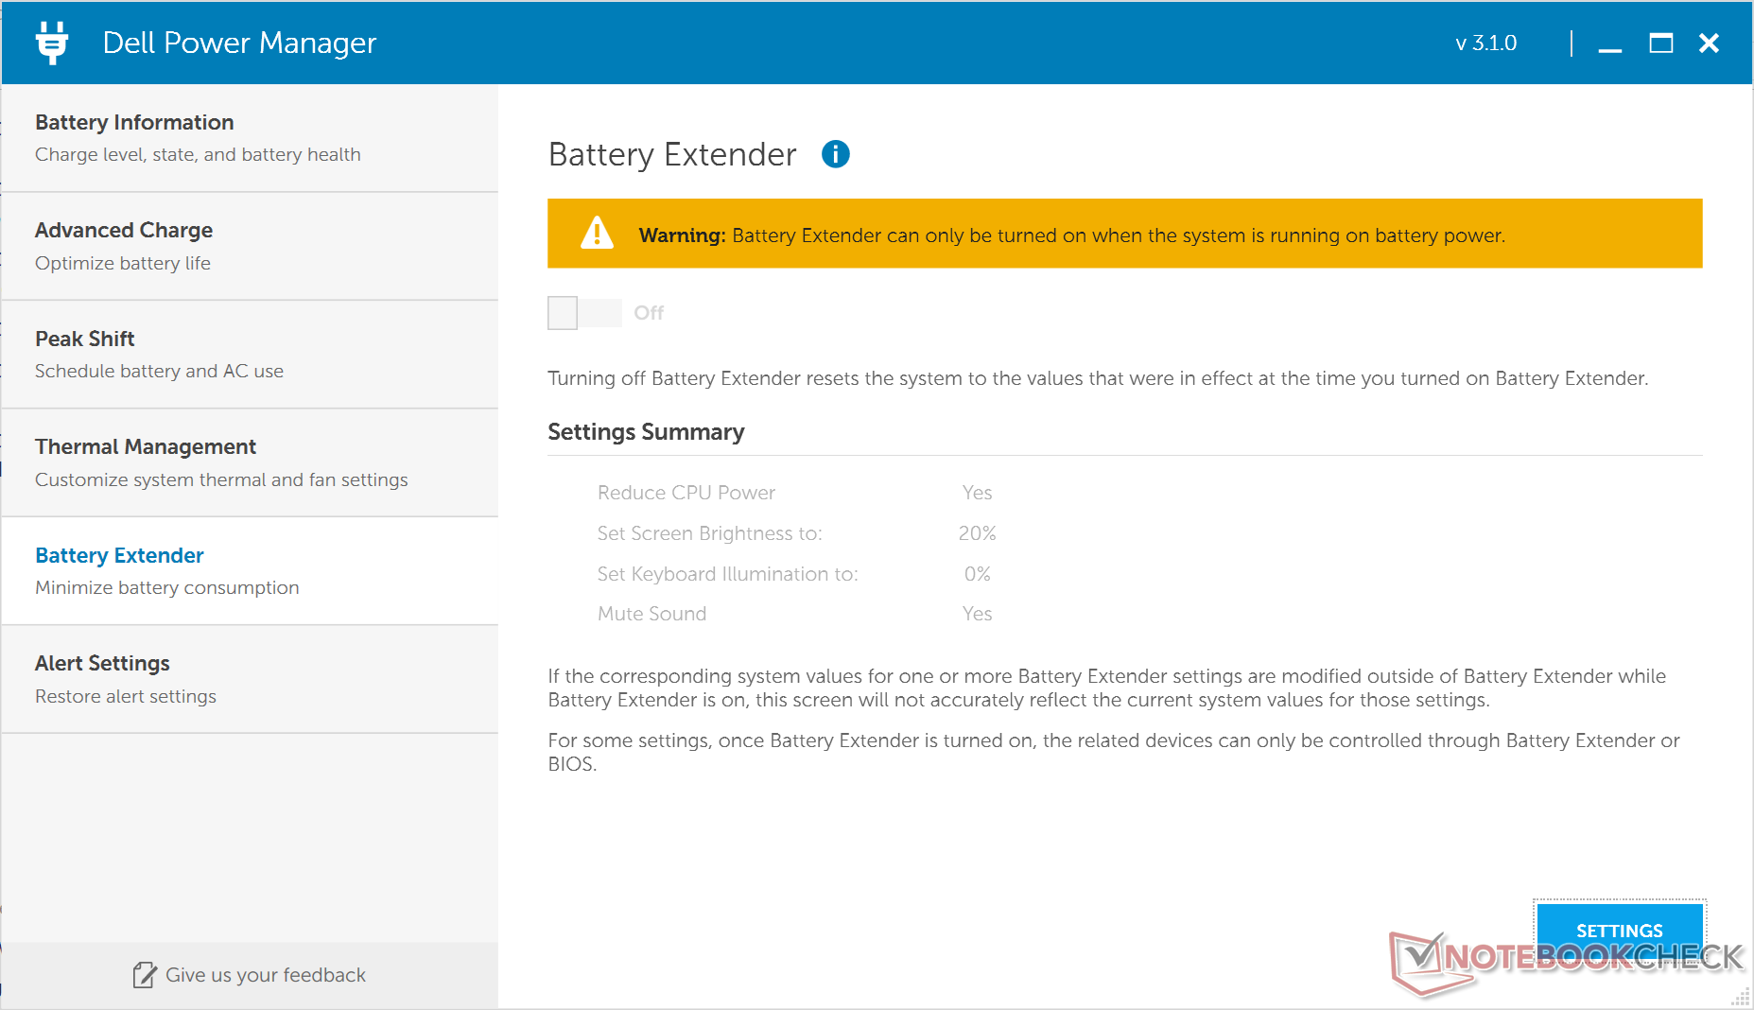Maximize the Dell Power Manager window

click(x=1660, y=44)
